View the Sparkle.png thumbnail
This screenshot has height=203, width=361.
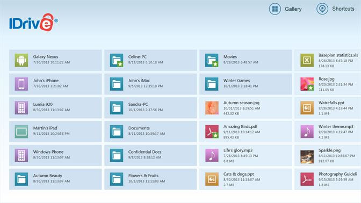[x=307, y=157]
